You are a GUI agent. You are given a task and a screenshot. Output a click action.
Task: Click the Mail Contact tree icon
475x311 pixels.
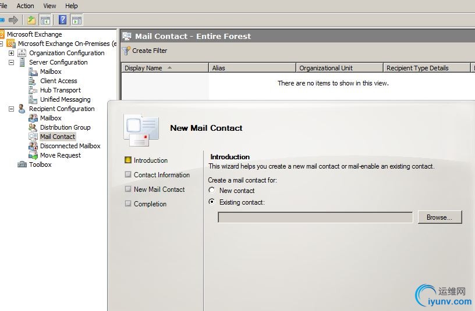(33, 137)
